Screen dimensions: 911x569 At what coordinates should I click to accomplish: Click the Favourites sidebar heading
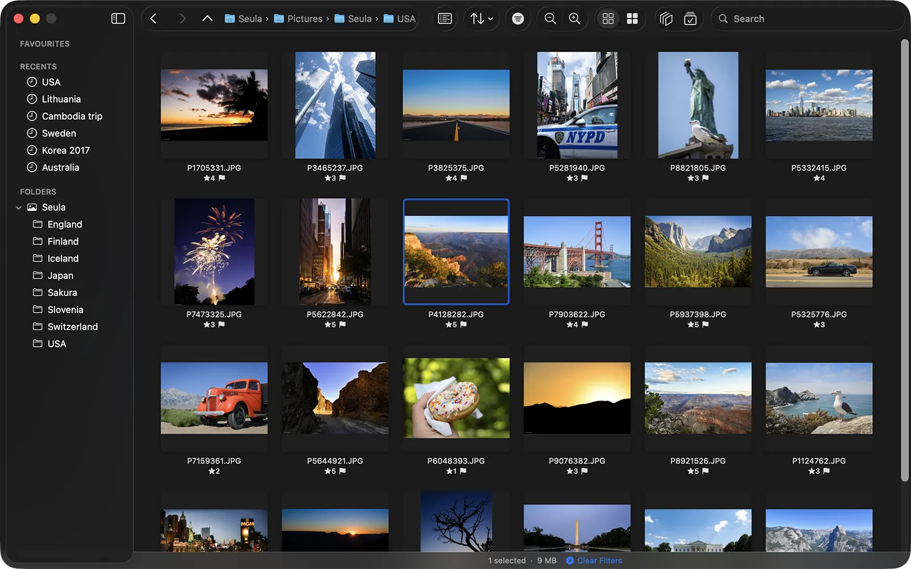(44, 44)
